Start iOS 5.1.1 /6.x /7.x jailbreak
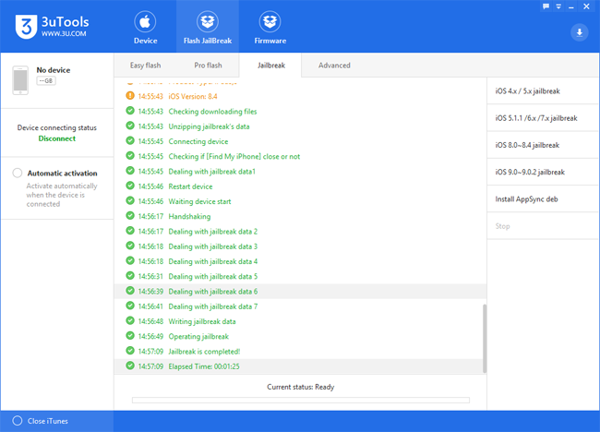 pos(543,118)
